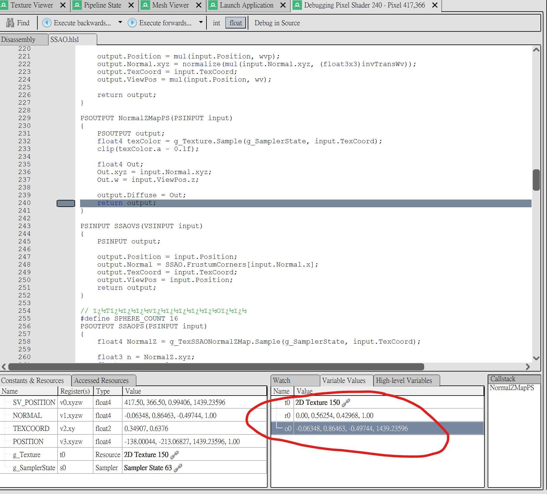Click the scroll down arrow of code view
The width and height of the screenshot is (547, 494).
pyautogui.click(x=536, y=358)
